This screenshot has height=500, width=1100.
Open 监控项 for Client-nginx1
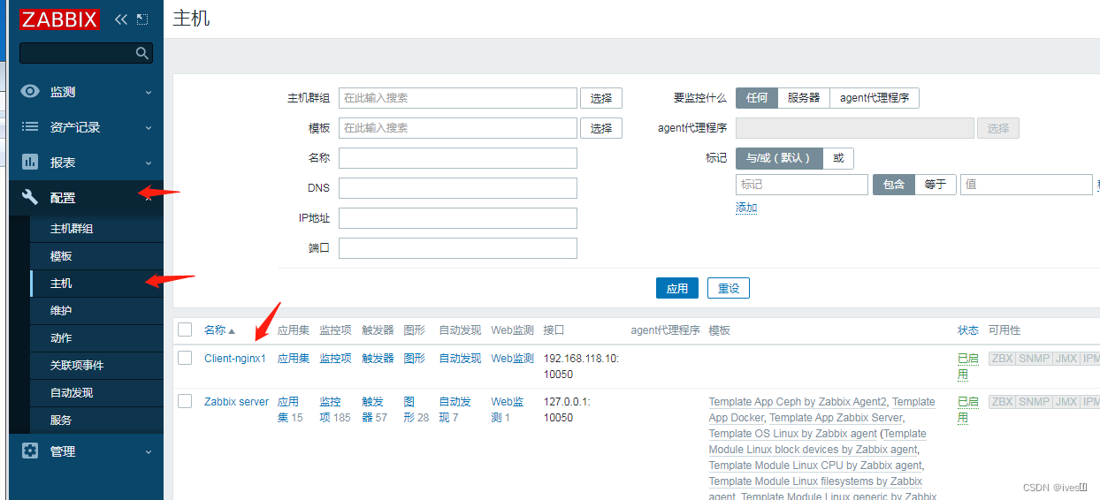click(335, 359)
